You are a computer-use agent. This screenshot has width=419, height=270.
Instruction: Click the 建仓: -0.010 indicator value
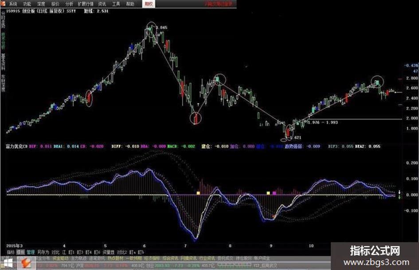pyautogui.click(x=215, y=146)
